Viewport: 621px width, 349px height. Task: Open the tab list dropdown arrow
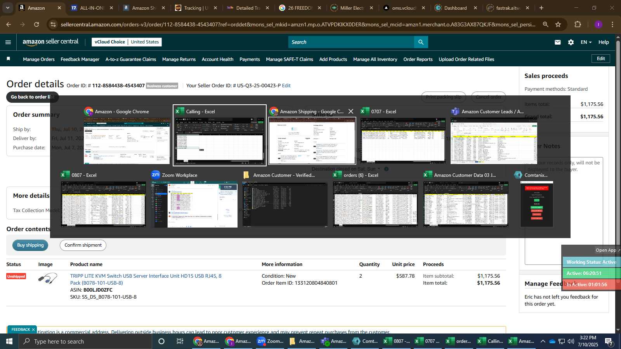point(7,8)
